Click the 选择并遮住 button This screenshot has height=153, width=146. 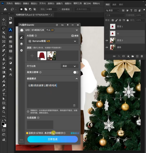[83, 9]
